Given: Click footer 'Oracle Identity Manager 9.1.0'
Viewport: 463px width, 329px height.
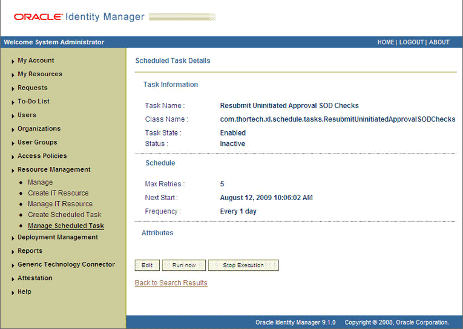Looking at the screenshot, I should point(295,322).
